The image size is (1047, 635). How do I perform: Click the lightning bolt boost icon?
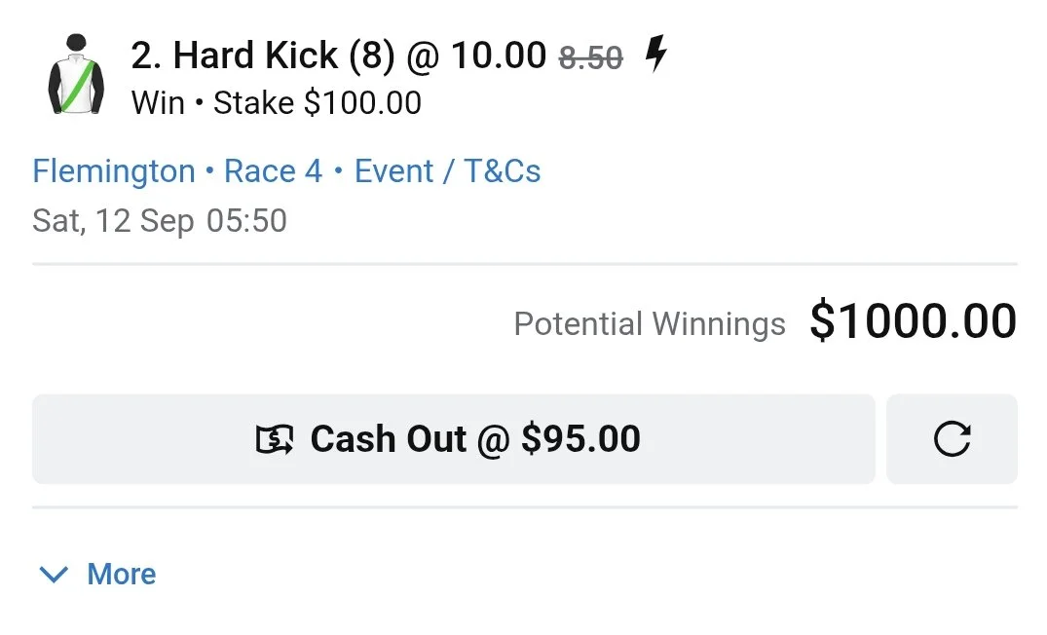[x=655, y=54]
